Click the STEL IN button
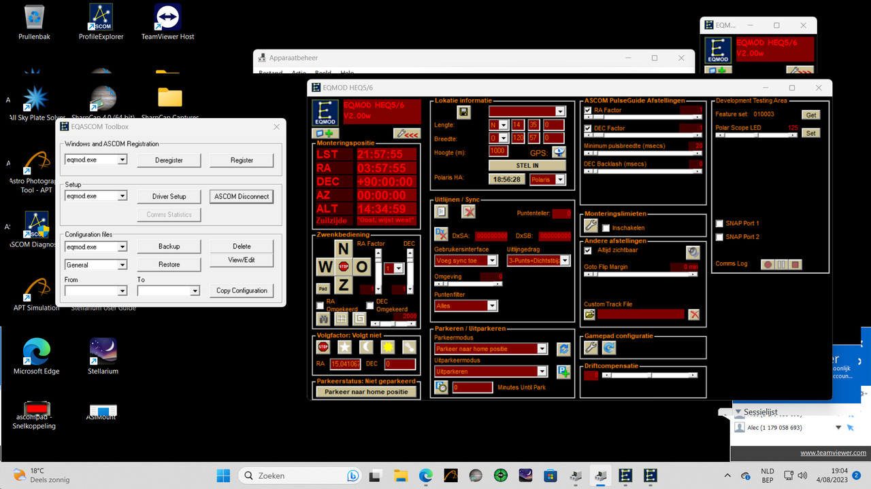Image resolution: width=871 pixels, height=489 pixels. click(527, 165)
